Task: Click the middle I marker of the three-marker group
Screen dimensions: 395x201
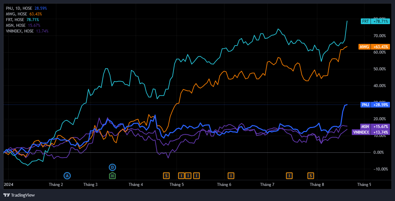Action: click(x=188, y=176)
